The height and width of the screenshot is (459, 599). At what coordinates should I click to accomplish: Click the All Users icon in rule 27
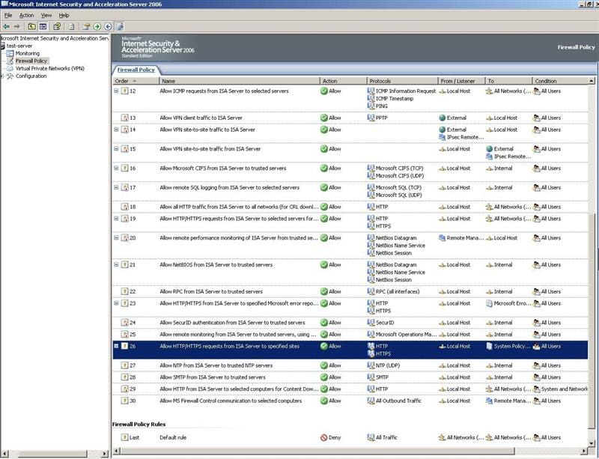pos(537,365)
